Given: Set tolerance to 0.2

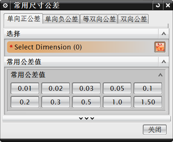Looking at the screenshot, I should (x=25, y=102).
